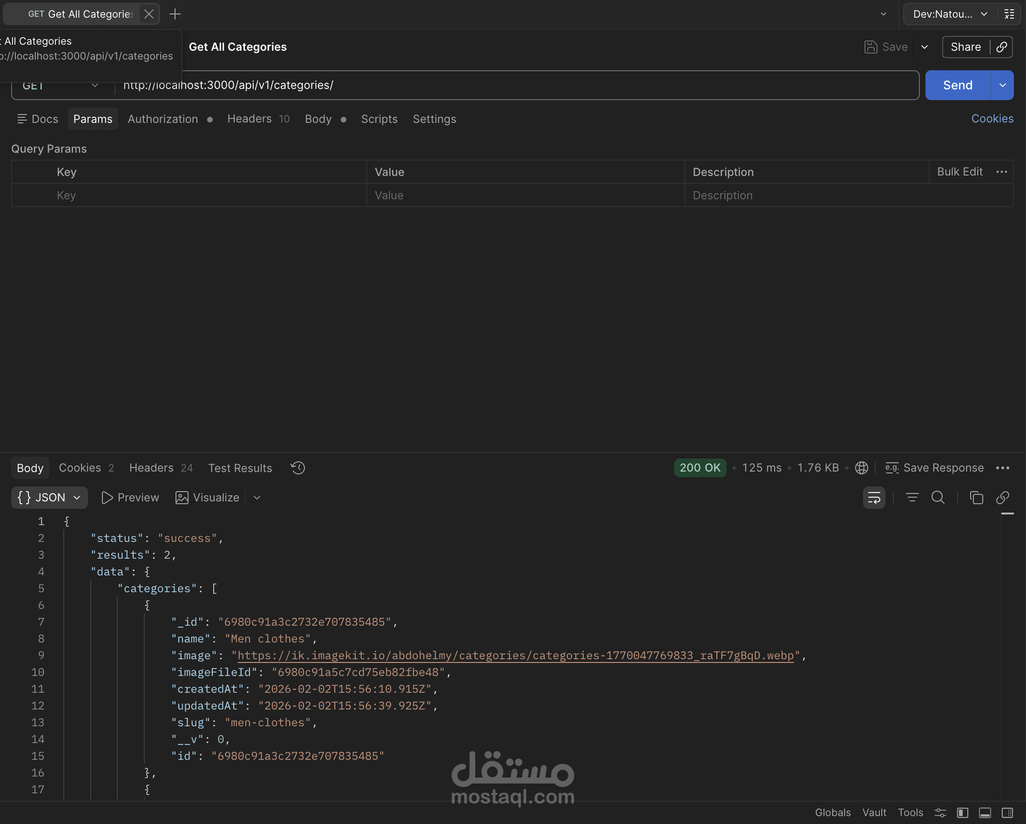1026x824 pixels.
Task: Click the response minimap scrollbar
Action: pyautogui.click(x=1007, y=514)
